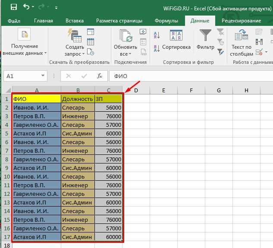This screenshot has width=273, height=248.
Task: Switch to the Вставка tab
Action: pos(75,21)
